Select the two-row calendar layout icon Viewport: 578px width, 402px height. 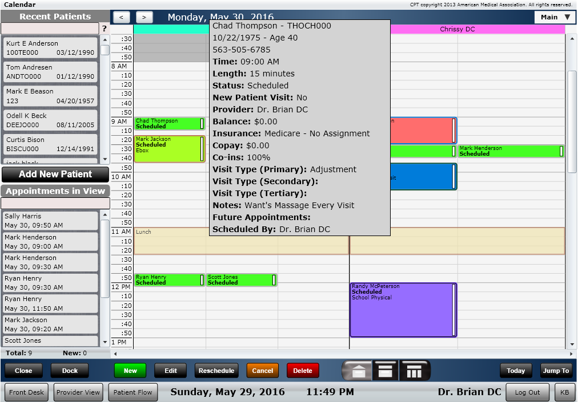[x=386, y=371]
